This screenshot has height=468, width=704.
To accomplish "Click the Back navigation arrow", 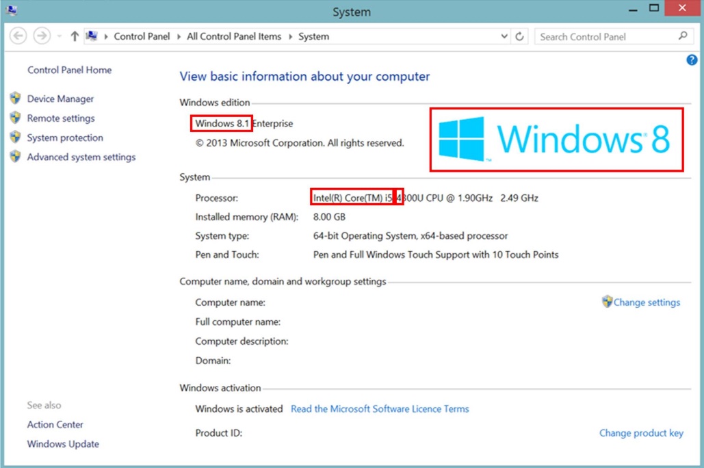I will click(x=18, y=36).
